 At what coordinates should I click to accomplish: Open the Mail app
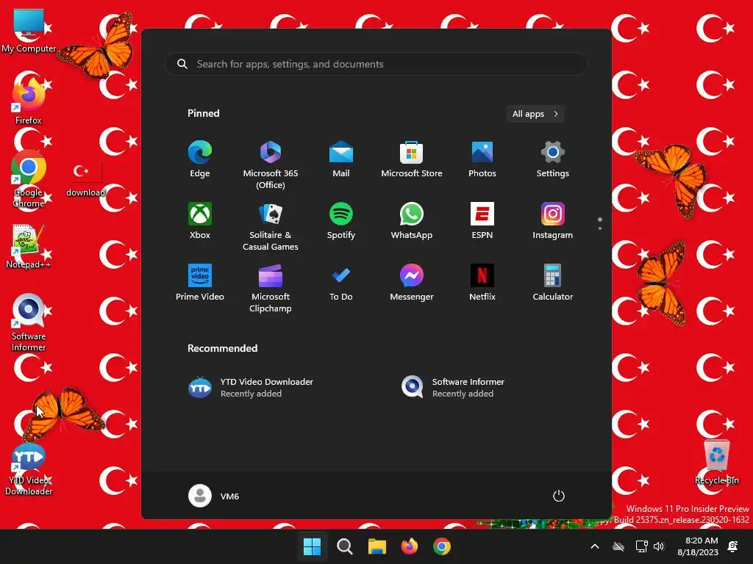341,159
